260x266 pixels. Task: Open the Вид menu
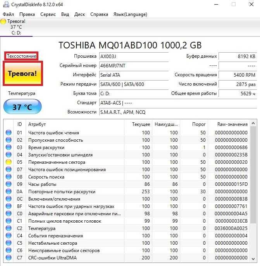click(65, 14)
